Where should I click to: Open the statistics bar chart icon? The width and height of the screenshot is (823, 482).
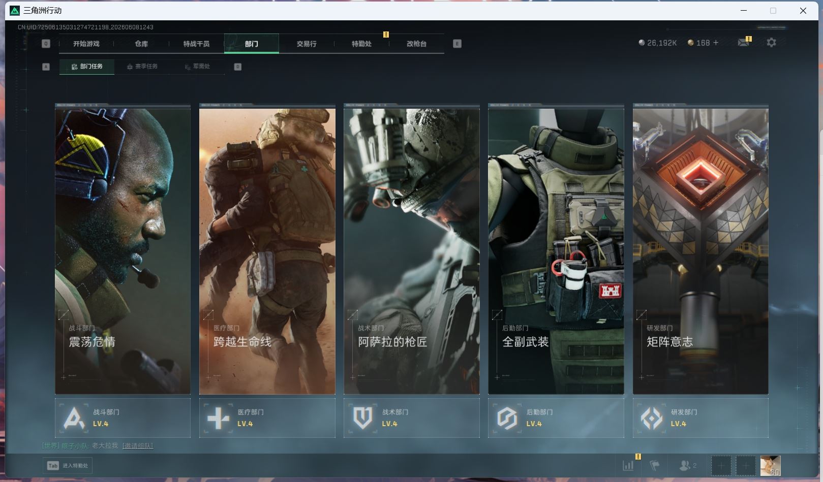pyautogui.click(x=628, y=465)
